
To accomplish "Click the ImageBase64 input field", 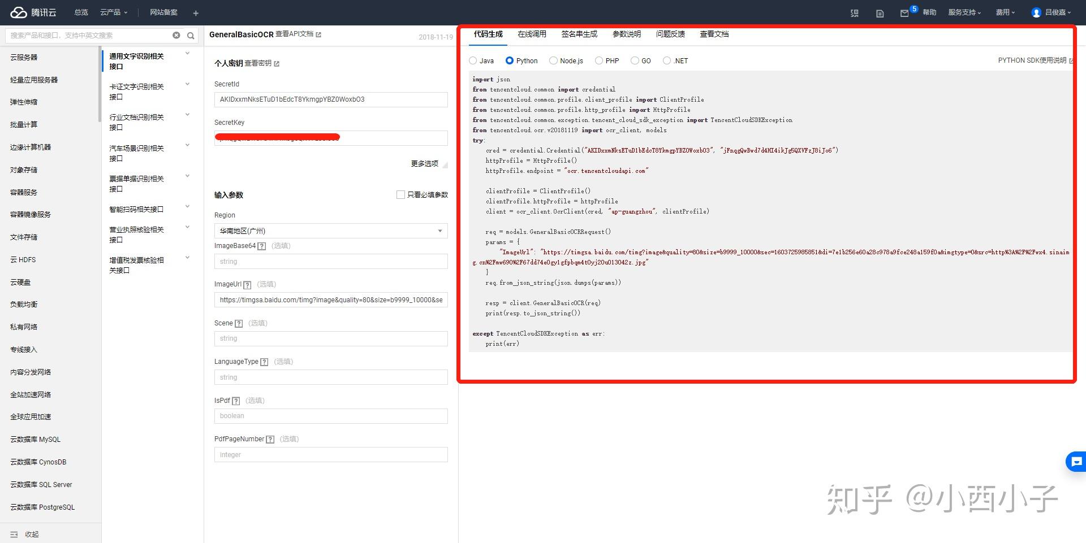I will [x=331, y=262].
